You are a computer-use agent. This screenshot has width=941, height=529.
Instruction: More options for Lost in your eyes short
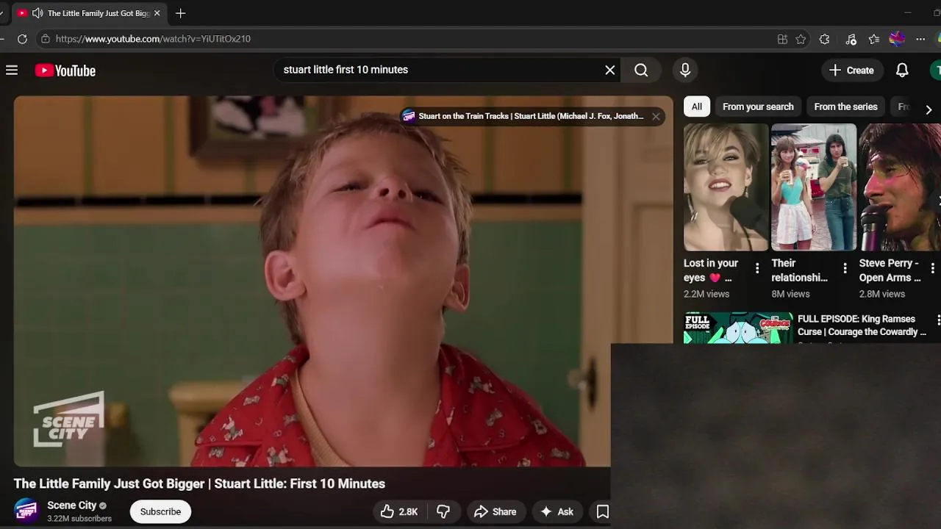(757, 269)
